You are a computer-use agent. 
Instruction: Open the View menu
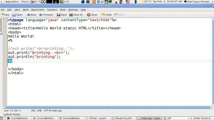pos(17,10)
